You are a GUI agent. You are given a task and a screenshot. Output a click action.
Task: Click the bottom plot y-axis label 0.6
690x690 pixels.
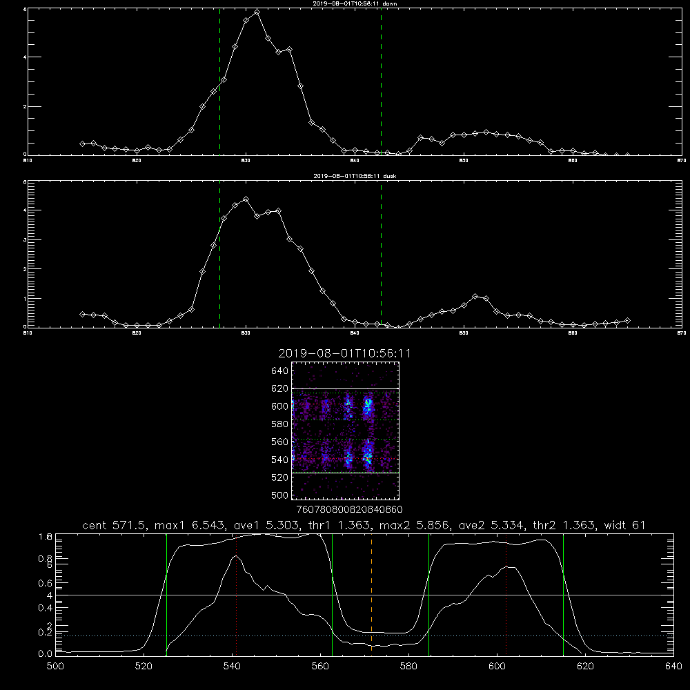click(x=46, y=583)
